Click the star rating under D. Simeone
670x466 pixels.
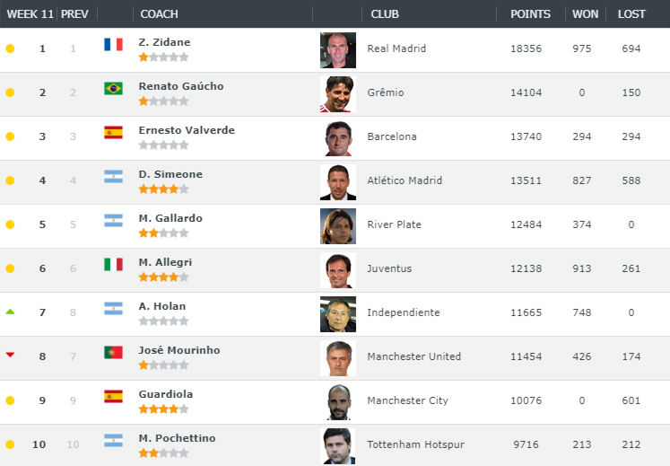(163, 189)
